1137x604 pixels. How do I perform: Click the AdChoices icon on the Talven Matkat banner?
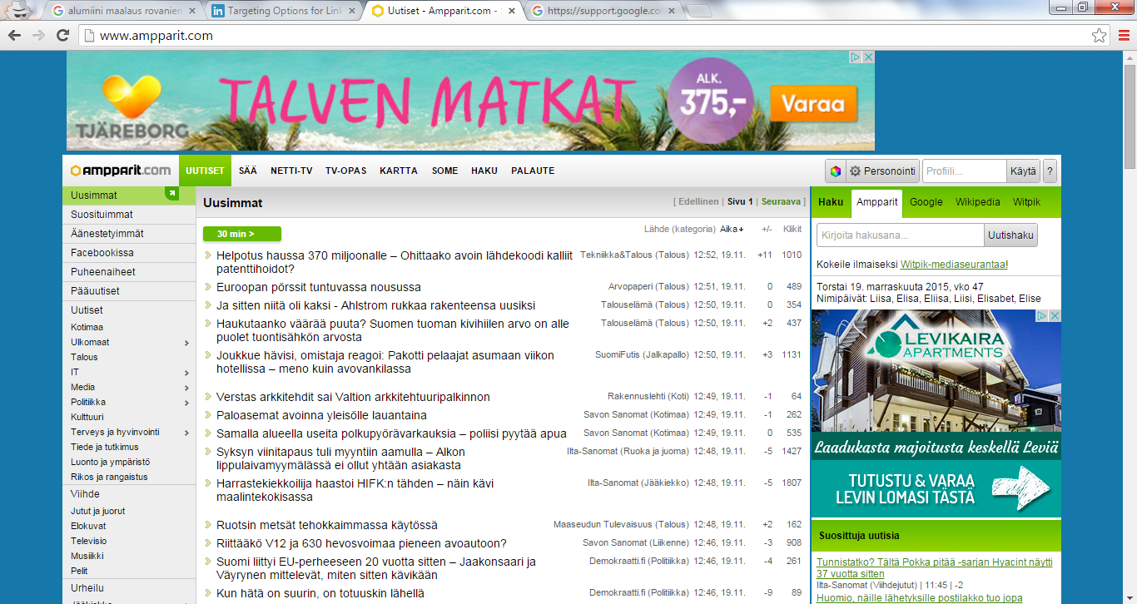(x=855, y=57)
